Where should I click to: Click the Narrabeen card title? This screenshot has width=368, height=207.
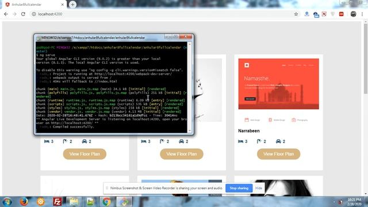tap(249, 131)
